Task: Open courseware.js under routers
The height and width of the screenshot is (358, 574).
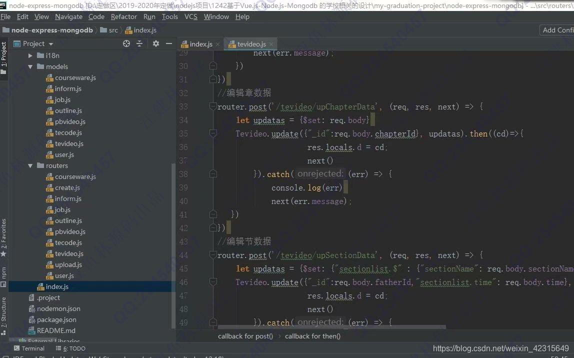Action: point(71,176)
